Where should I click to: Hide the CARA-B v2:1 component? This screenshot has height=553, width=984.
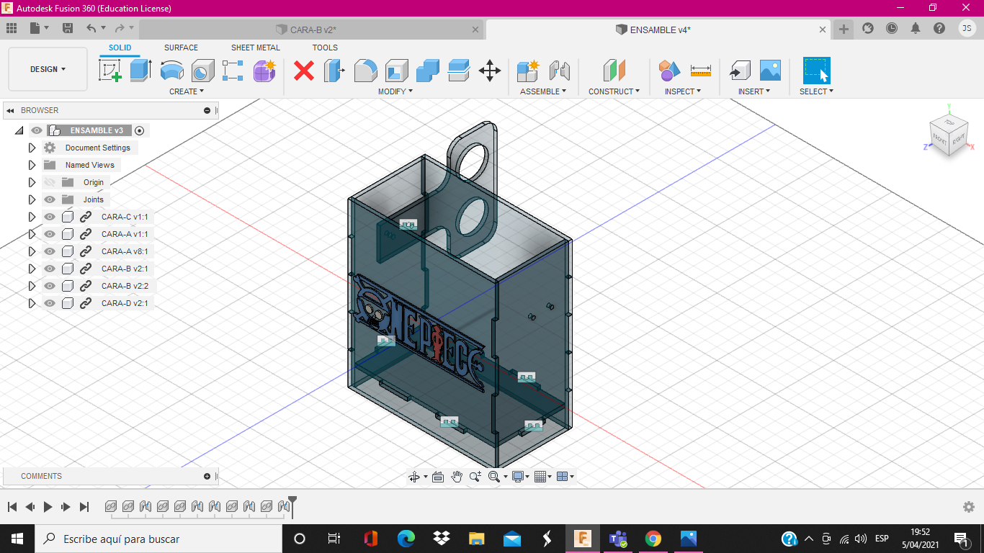[50, 269]
